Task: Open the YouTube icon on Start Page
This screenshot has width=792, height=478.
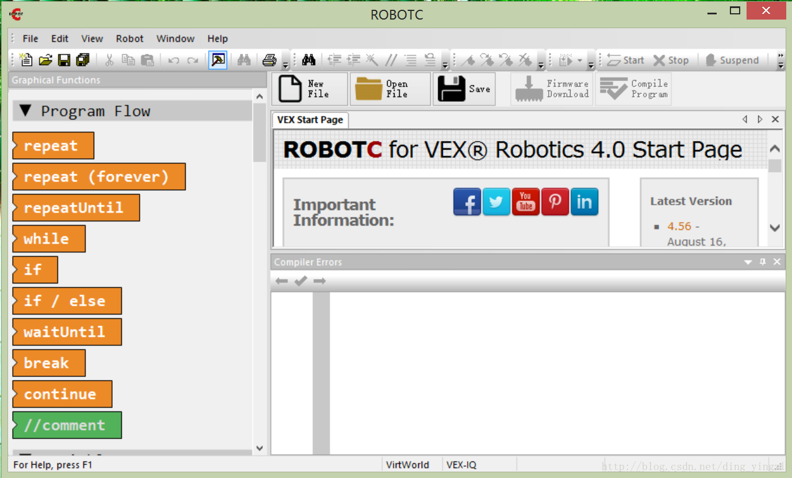Action: pos(526,202)
